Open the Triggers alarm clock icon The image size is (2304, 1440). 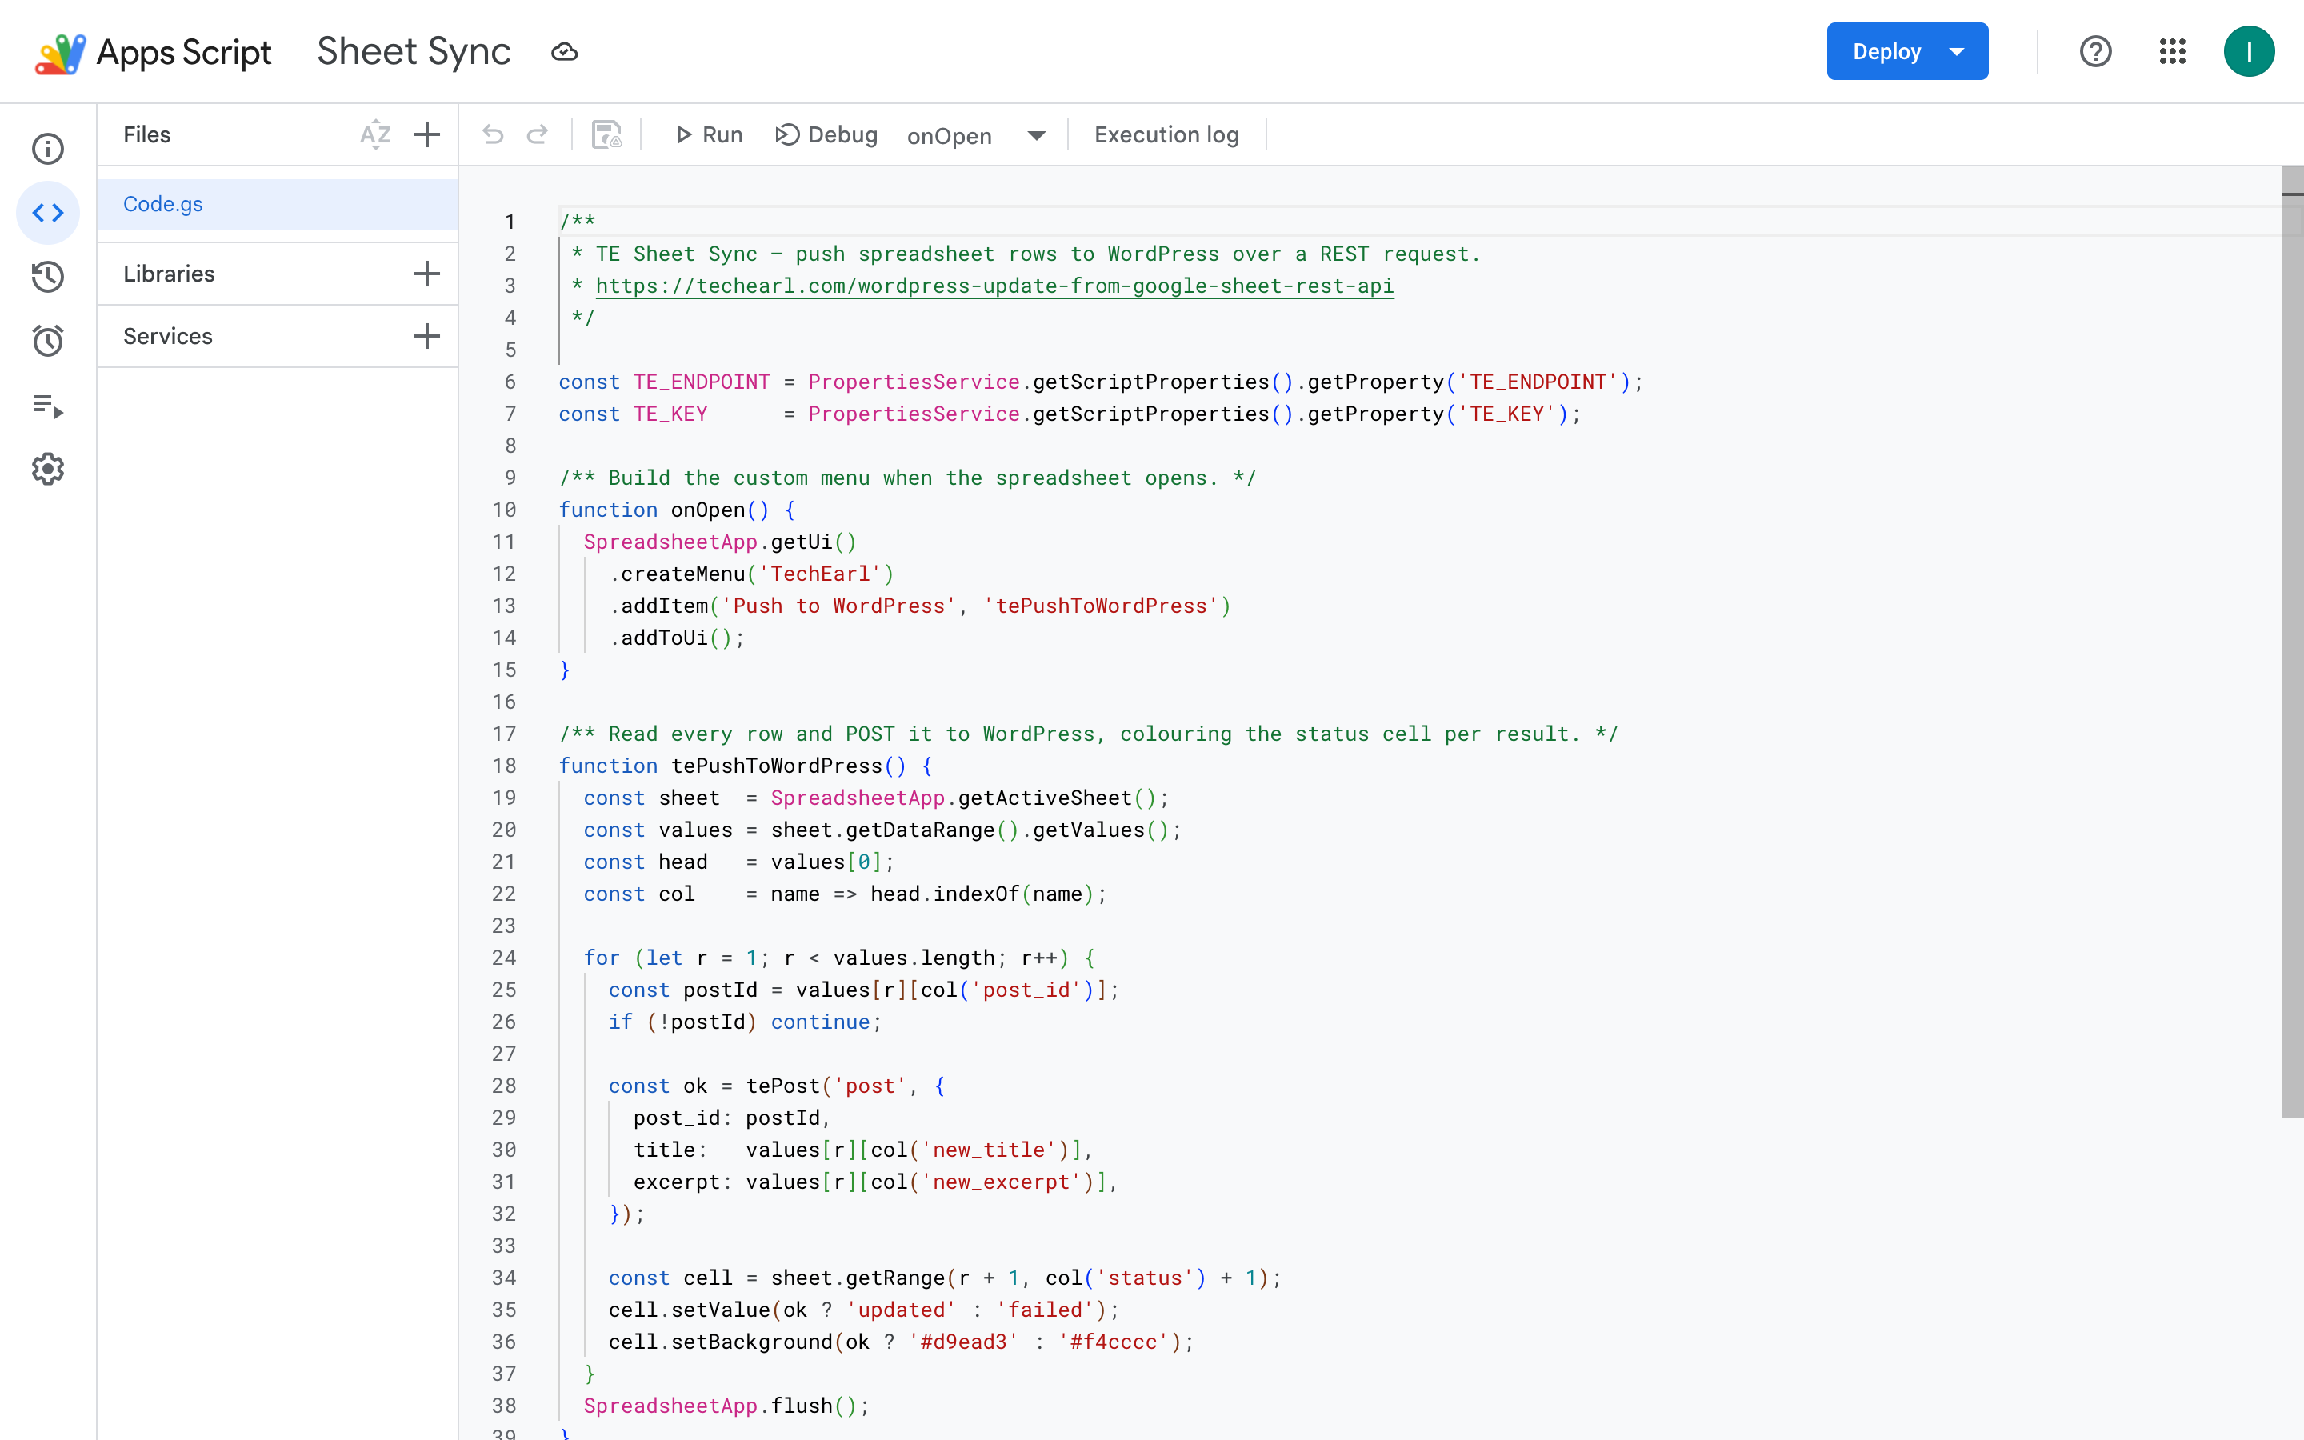point(48,341)
